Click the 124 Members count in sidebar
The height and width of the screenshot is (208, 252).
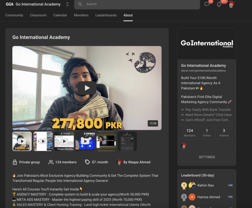click(x=190, y=133)
